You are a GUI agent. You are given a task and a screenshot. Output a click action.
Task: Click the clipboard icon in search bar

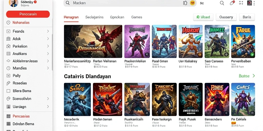tap(185, 3)
